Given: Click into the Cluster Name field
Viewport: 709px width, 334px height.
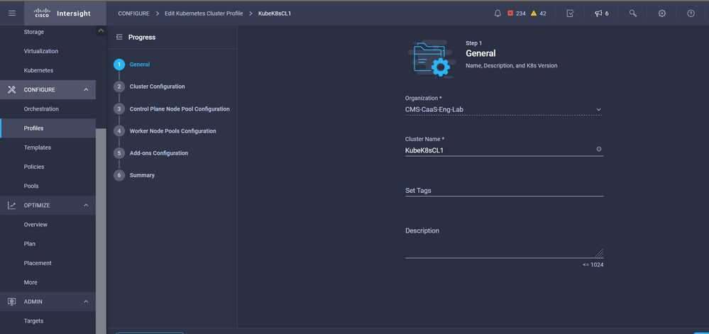Looking at the screenshot, I should tap(504, 150).
